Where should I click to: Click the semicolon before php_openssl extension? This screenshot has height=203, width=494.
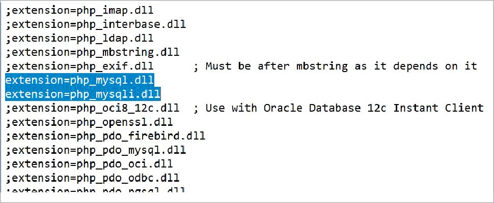(9, 122)
